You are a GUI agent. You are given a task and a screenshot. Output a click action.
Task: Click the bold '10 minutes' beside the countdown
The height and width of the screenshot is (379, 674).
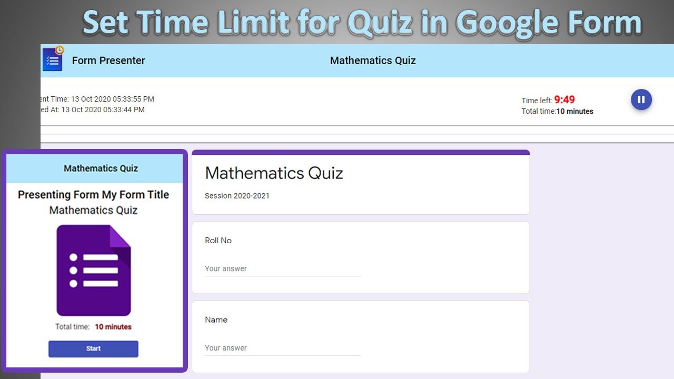click(574, 111)
